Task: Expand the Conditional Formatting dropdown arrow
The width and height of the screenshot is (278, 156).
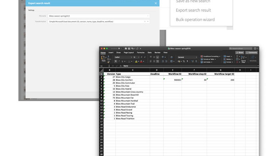Action: tap(220, 56)
